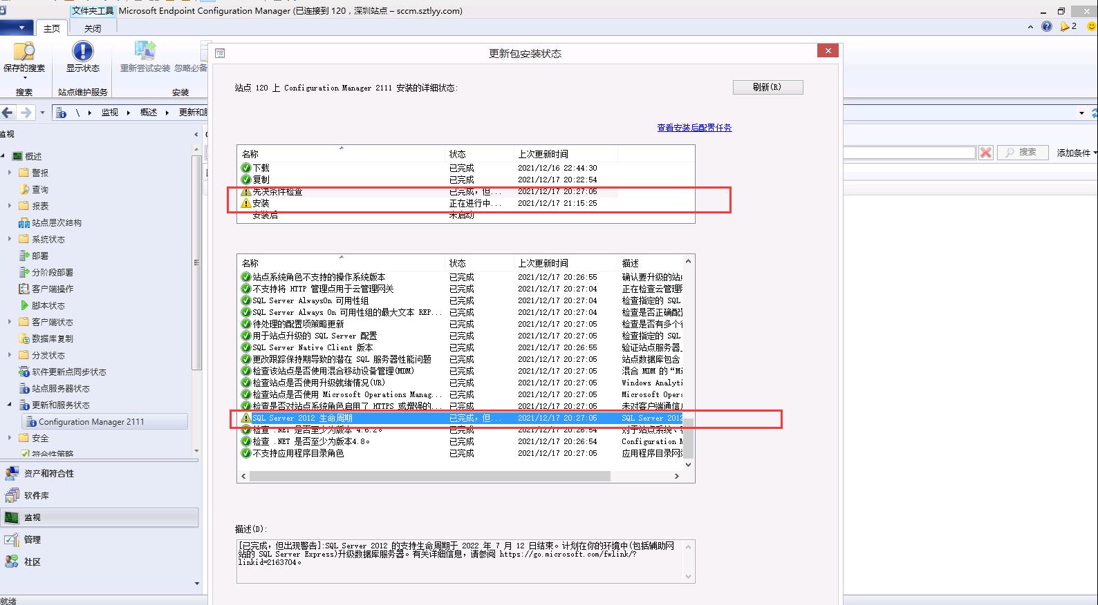Sort lower list by 上次更新时间 column header
Image resolution: width=1098 pixels, height=605 pixels.
566,263
